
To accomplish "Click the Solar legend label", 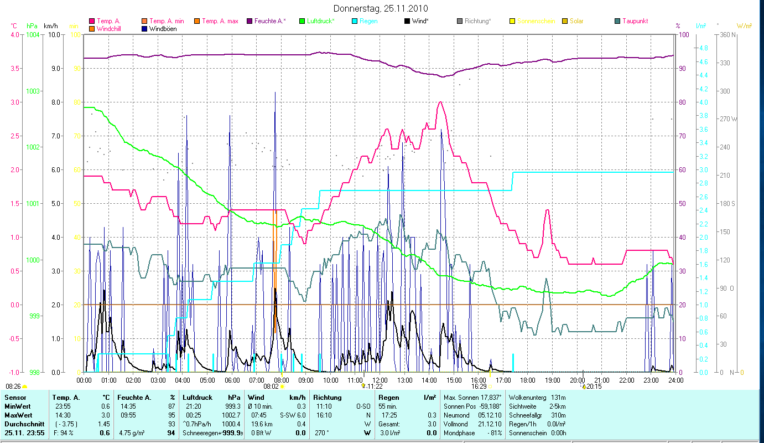I will click(x=576, y=21).
